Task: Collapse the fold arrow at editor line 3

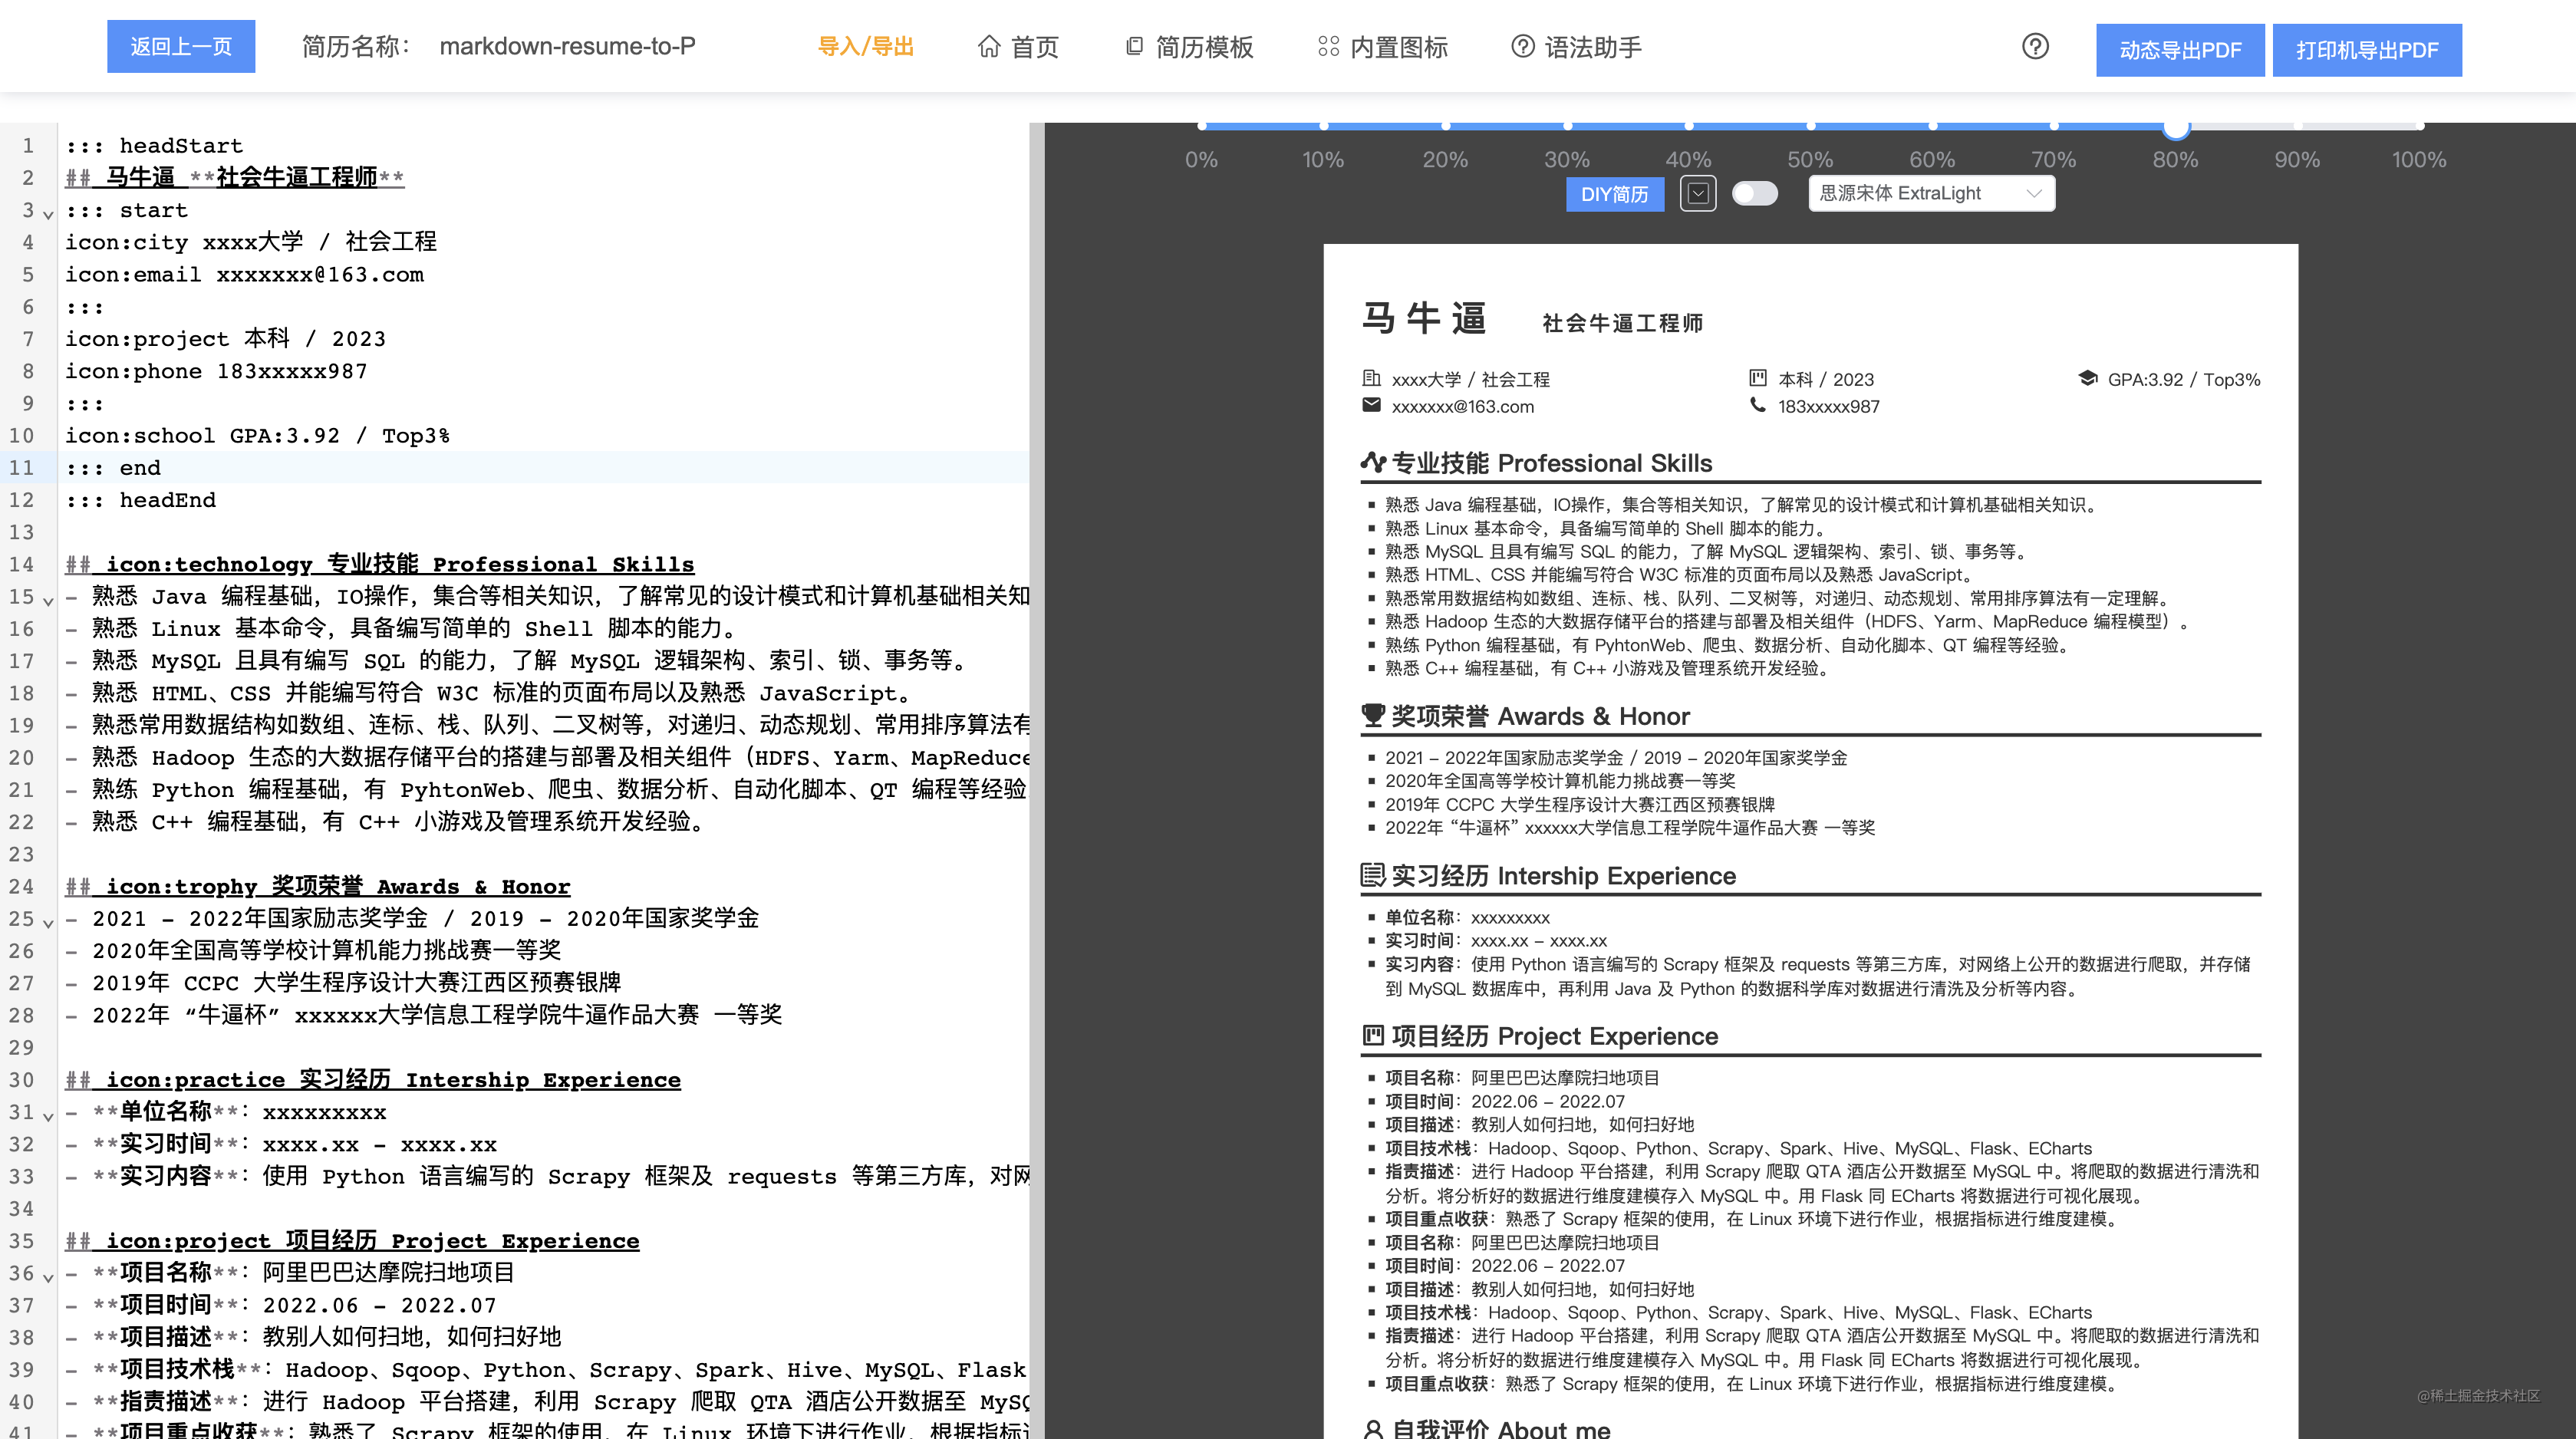Action: (48, 214)
